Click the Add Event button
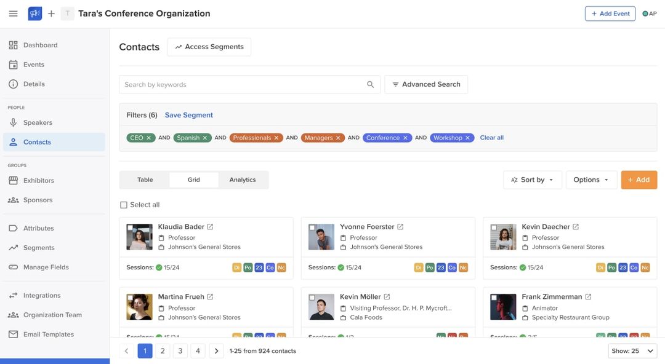The image size is (665, 364). [x=610, y=12]
